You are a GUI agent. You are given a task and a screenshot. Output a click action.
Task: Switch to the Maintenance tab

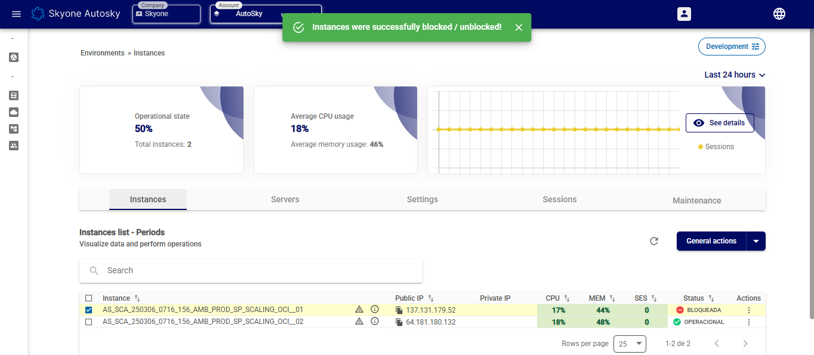coord(696,200)
